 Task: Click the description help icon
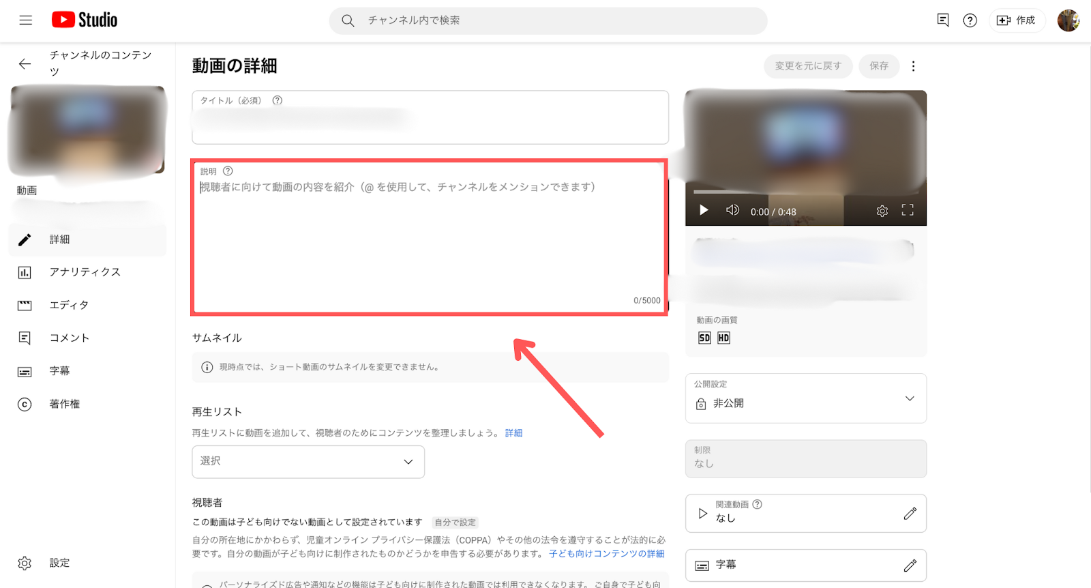[x=228, y=171]
